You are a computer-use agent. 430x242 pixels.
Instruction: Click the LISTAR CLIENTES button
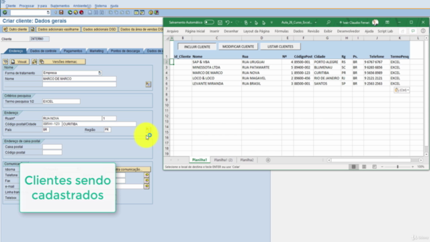click(x=280, y=46)
